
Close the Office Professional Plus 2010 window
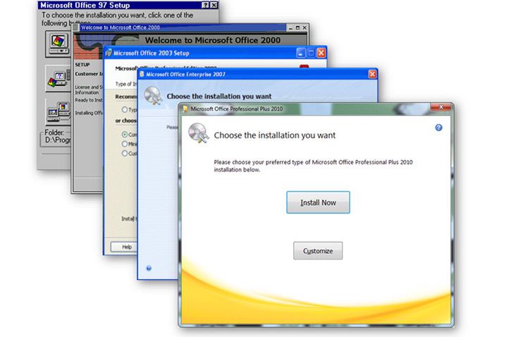tap(441, 107)
